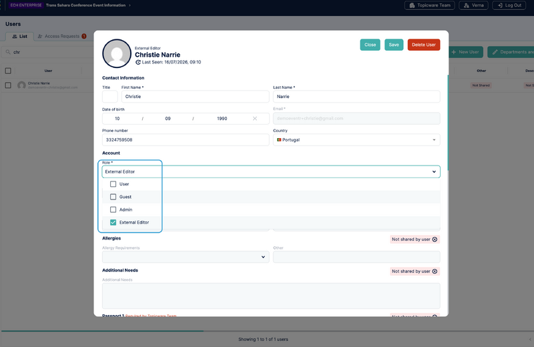This screenshot has height=347, width=534.
Task: Click the Verna user profile button
Action: click(473, 5)
